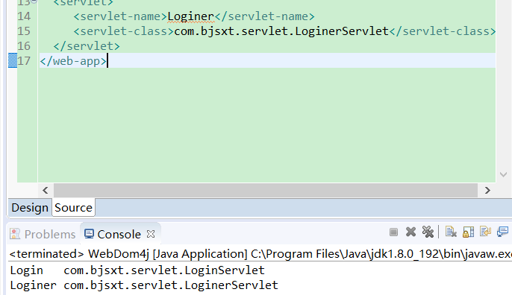
Task: Click the terminated WebDom4j launch description
Action: (x=260, y=253)
